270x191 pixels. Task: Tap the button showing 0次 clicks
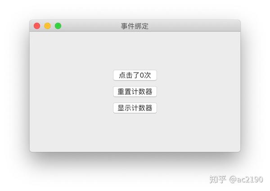(135, 75)
